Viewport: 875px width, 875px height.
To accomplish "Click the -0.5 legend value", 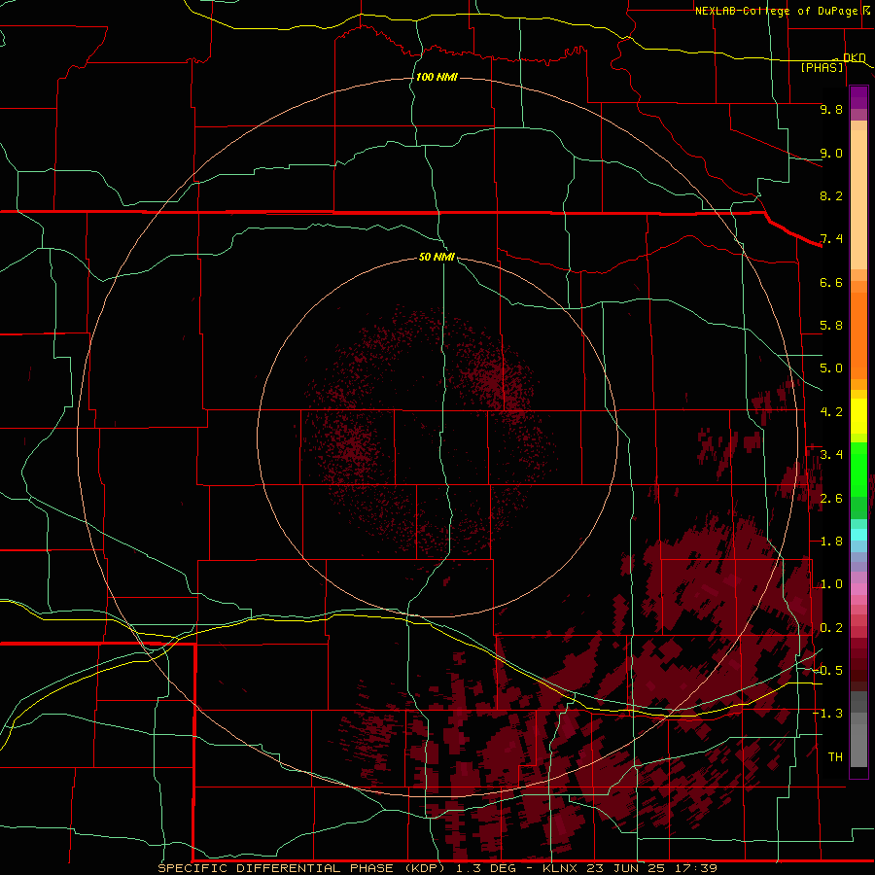I will coord(828,671).
